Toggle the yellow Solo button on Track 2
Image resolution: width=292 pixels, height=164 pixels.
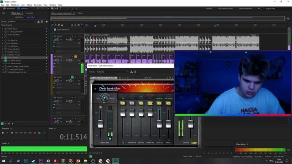(x=76, y=56)
